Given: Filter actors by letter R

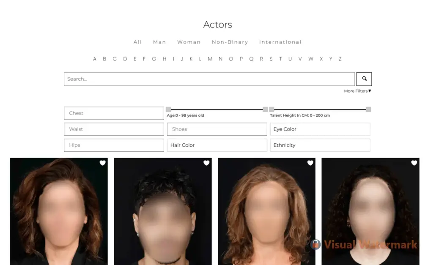Looking at the screenshot, I should tap(261, 59).
